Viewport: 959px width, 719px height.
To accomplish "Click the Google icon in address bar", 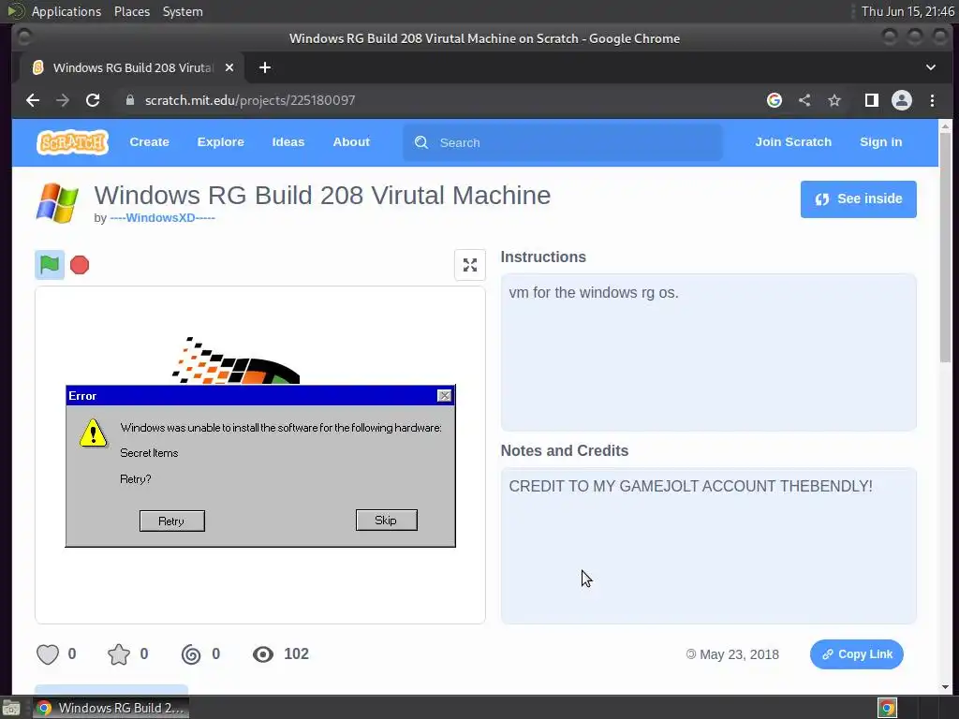I will coord(775,100).
